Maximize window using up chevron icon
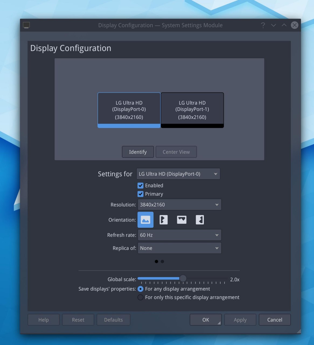This screenshot has width=314, height=345. click(x=284, y=25)
